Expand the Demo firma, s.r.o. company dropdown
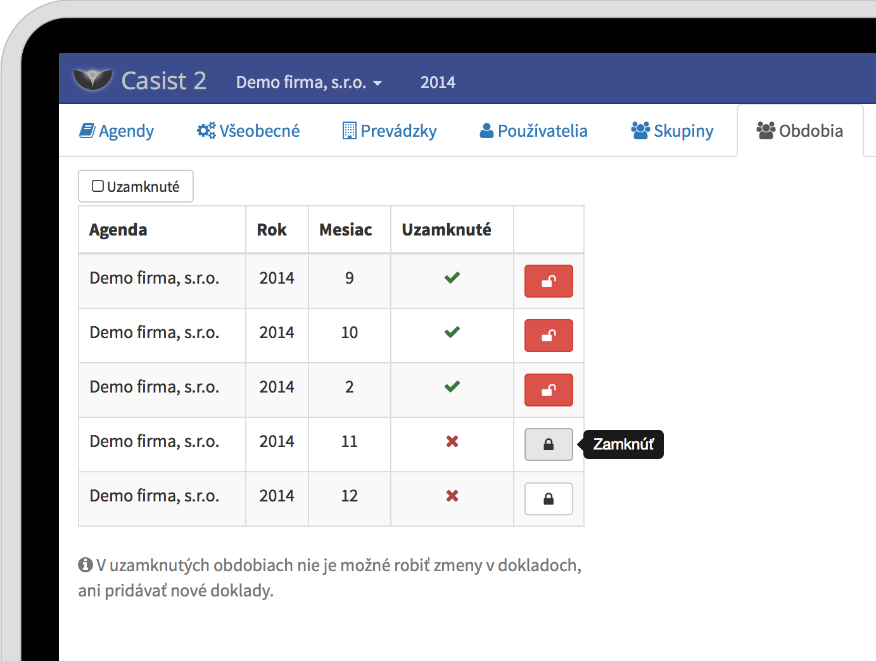 [x=308, y=82]
